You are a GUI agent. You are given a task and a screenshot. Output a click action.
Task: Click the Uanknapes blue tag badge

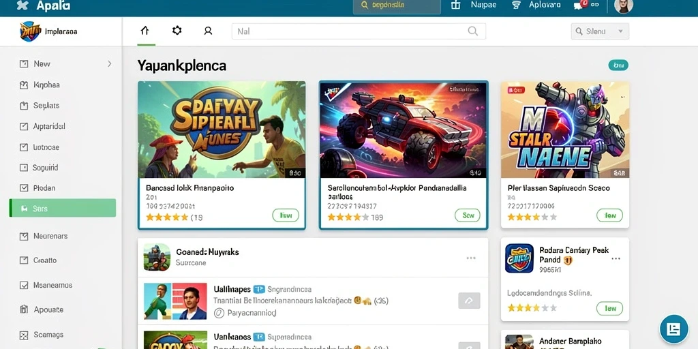point(259,337)
